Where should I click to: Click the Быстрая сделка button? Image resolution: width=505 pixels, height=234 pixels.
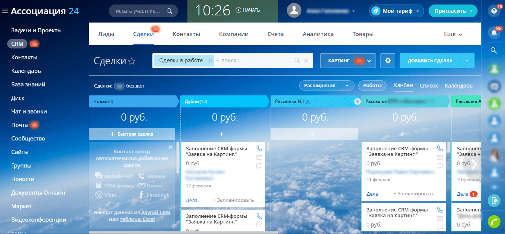pos(132,134)
